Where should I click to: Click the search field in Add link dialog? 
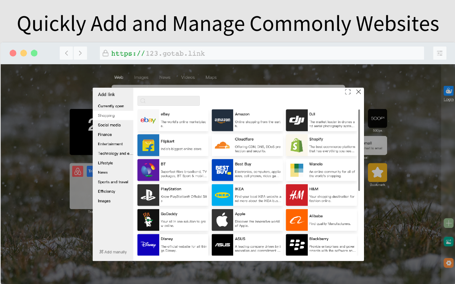pos(168,101)
